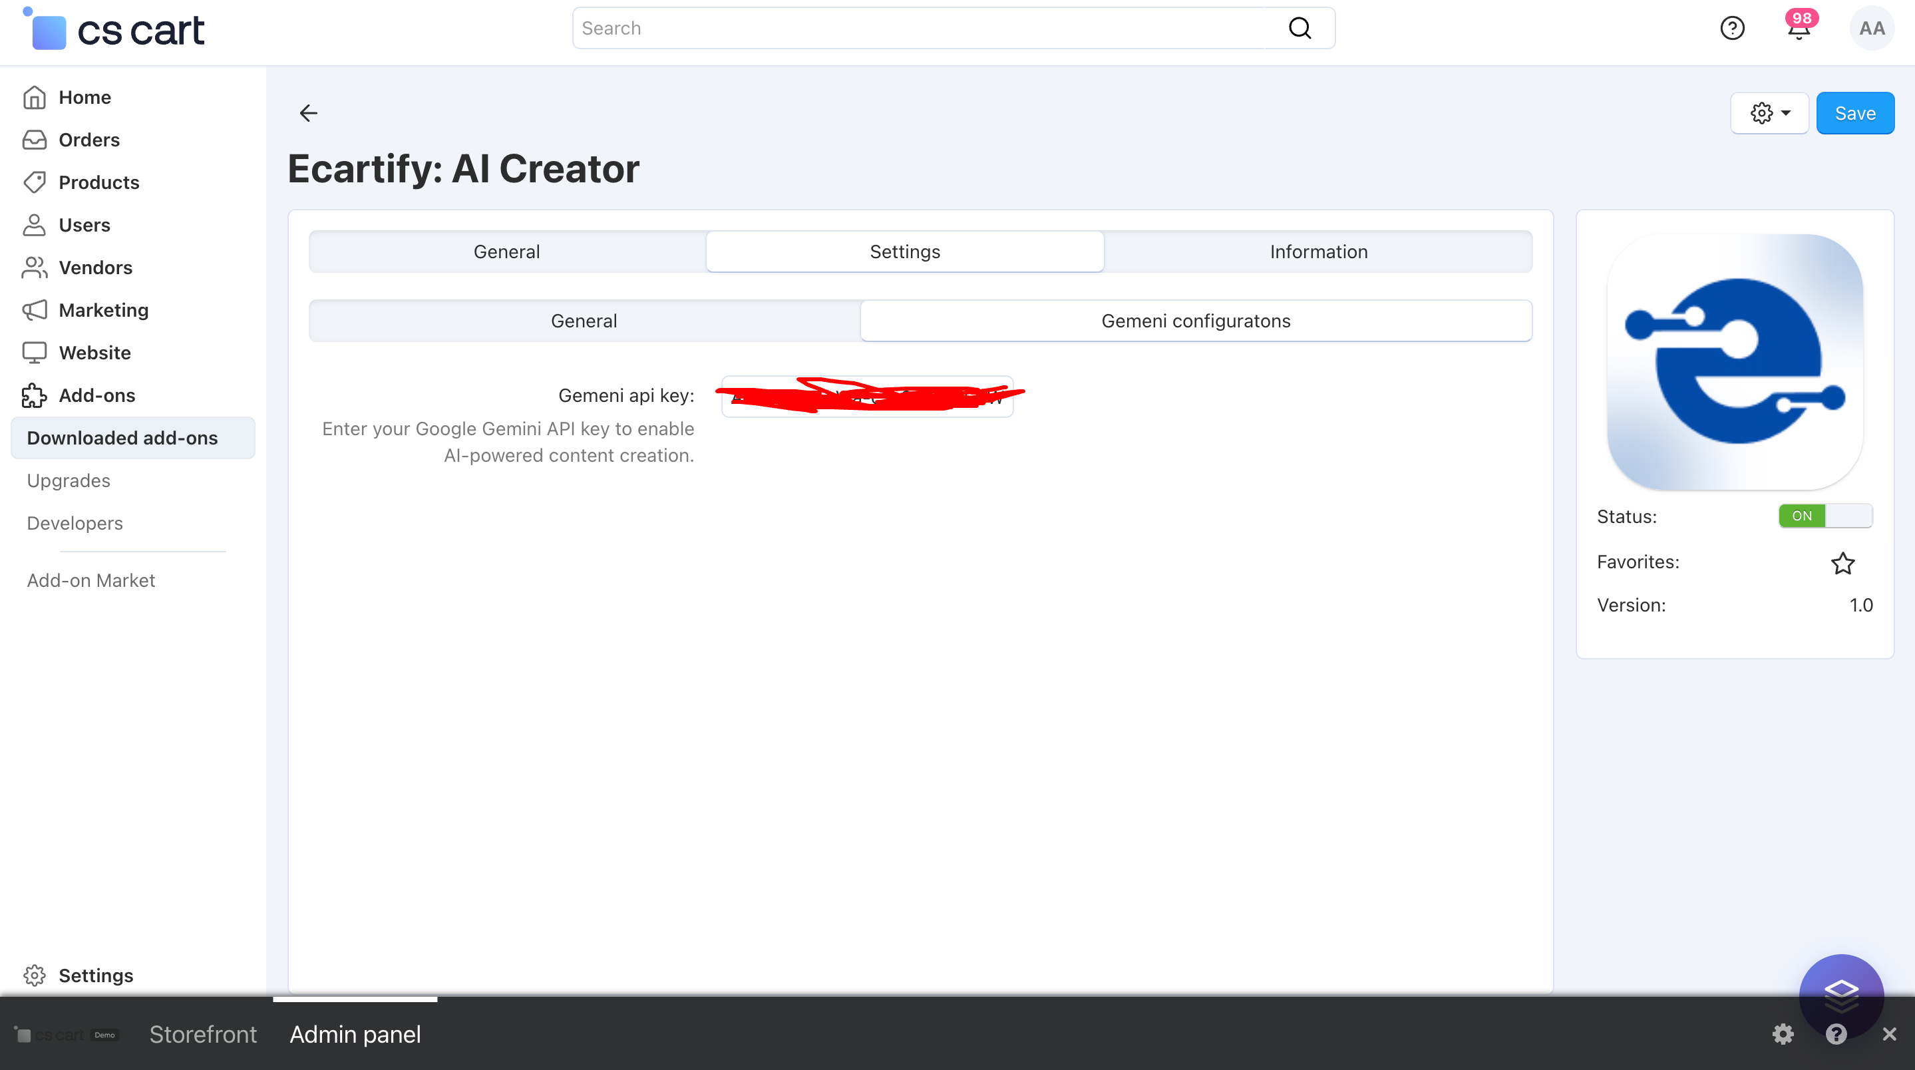The height and width of the screenshot is (1070, 1915).
Task: Select Products in the sidebar
Action: 99,182
